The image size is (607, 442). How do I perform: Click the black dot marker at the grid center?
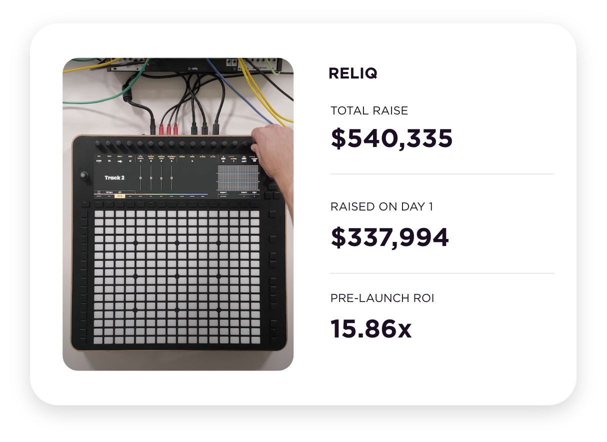177,277
